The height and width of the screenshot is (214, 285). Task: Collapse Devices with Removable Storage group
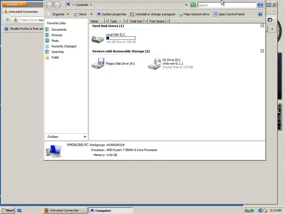262,51
